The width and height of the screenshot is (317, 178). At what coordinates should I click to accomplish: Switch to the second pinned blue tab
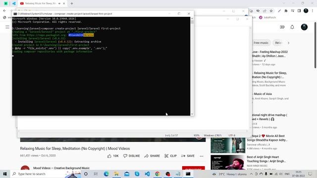click(14, 3)
